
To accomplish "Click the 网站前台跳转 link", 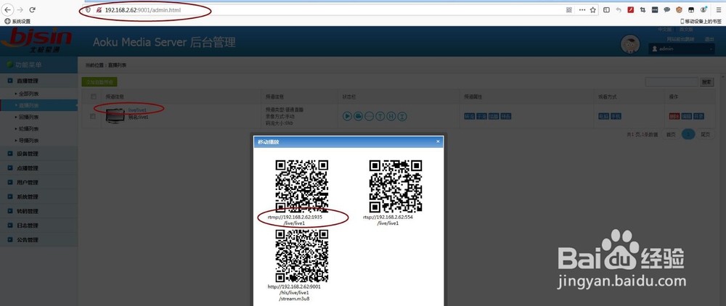I will point(681,39).
